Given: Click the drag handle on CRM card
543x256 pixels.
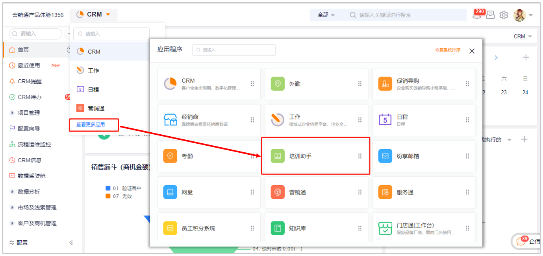Looking at the screenshot, I should (252, 84).
